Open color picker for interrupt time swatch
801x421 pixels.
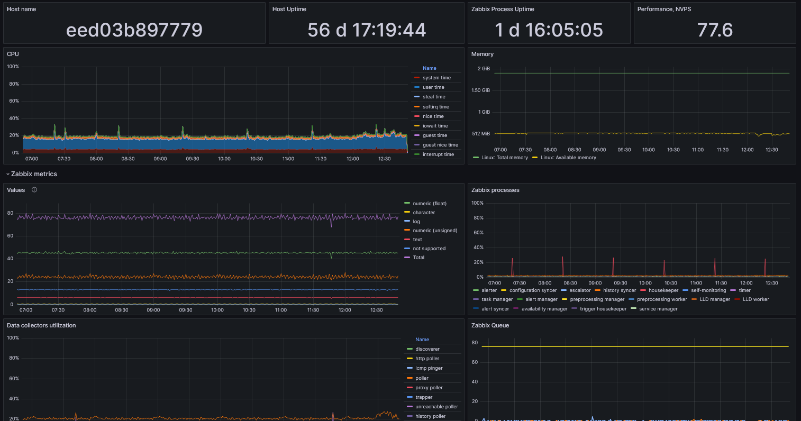[x=417, y=154]
